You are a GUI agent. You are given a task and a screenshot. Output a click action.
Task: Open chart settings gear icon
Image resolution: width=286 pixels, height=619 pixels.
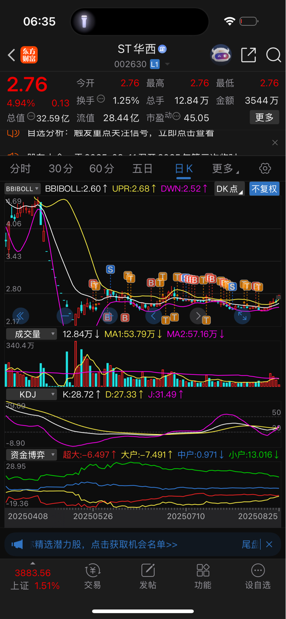coord(265,168)
